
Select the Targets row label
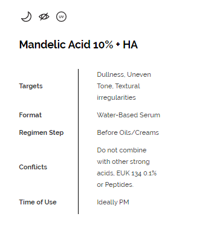tap(31, 86)
